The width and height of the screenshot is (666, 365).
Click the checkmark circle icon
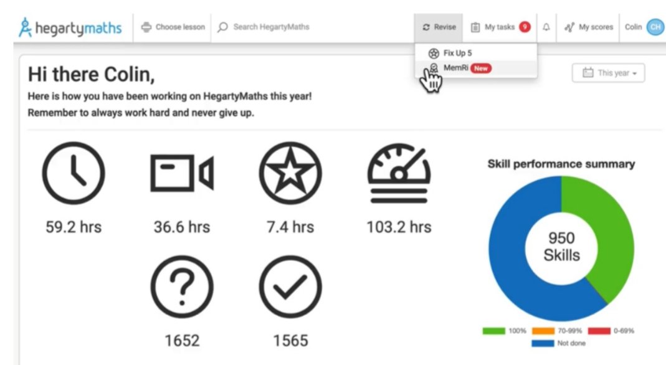[x=290, y=287]
